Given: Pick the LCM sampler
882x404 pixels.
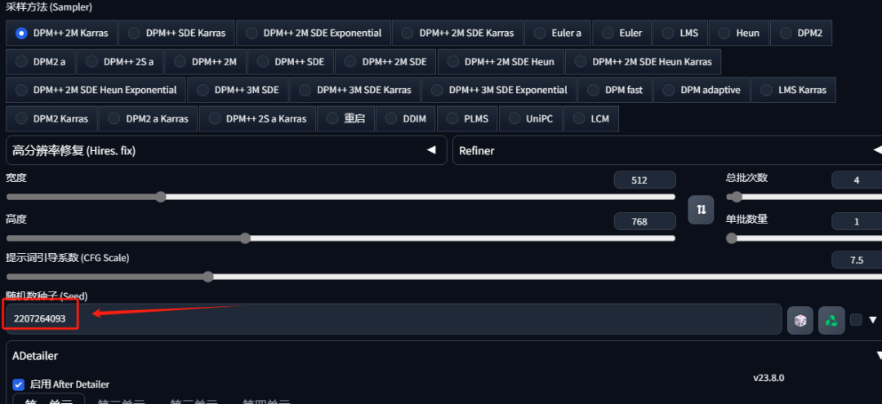Looking at the screenshot, I should pyautogui.click(x=590, y=118).
